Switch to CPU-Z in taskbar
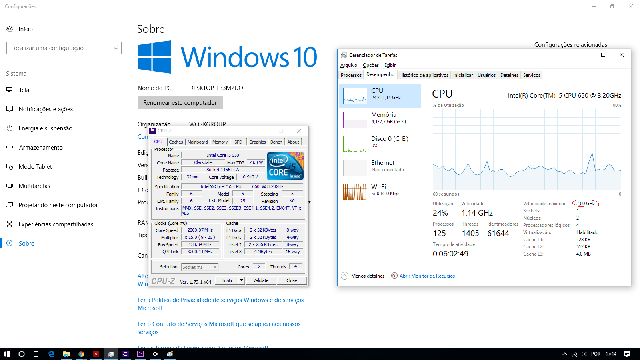640x360 pixels. 126,354
